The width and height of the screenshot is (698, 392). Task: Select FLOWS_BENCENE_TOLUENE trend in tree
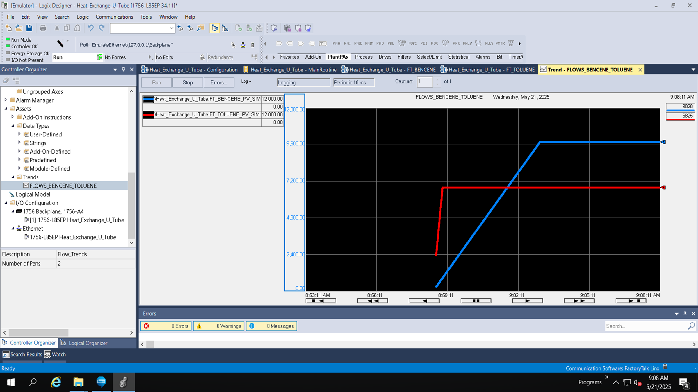point(63,186)
